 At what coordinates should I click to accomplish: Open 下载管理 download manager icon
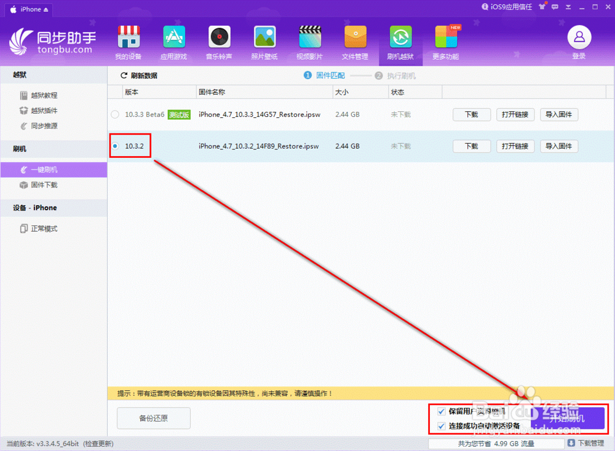click(x=571, y=443)
